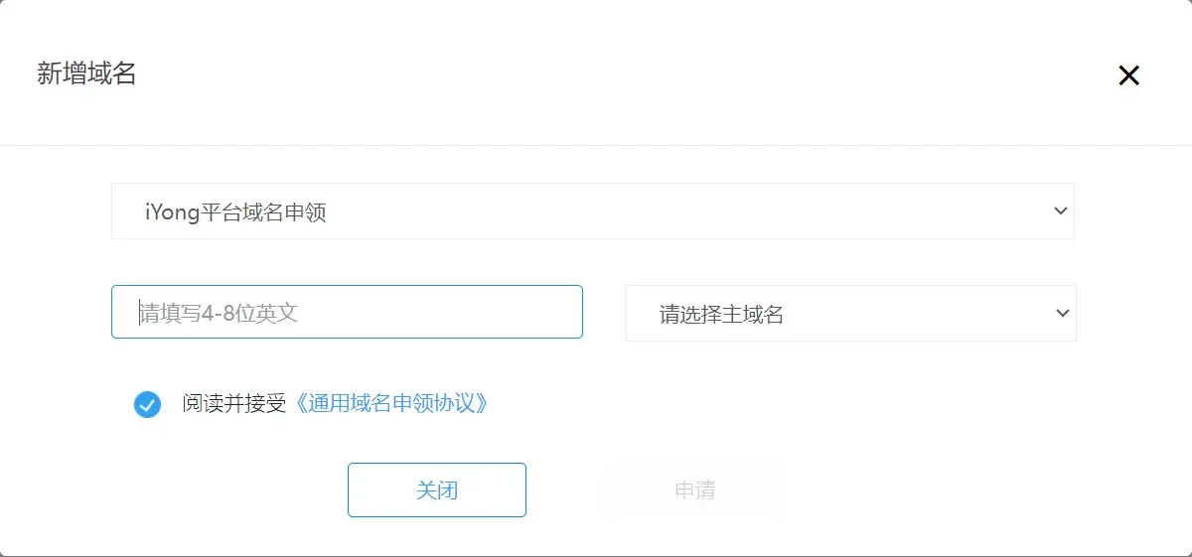Image resolution: width=1192 pixels, height=557 pixels.
Task: Click the chevron arrow on the iYong平台域名申领 selector
Action: click(x=1061, y=211)
